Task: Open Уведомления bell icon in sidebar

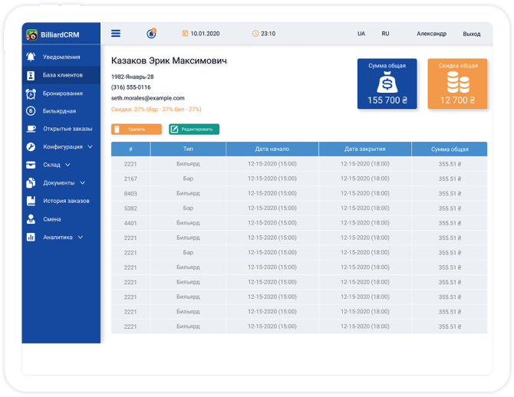Action: point(31,57)
